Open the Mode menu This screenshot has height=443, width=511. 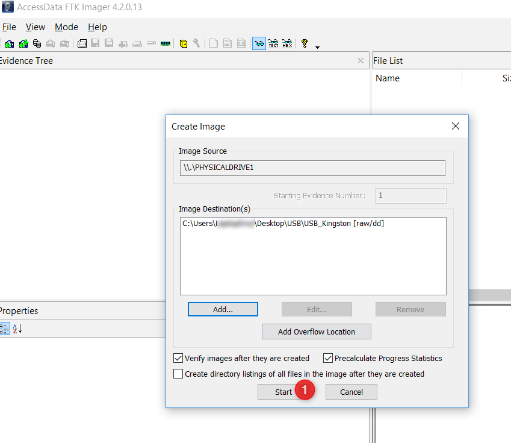66,27
